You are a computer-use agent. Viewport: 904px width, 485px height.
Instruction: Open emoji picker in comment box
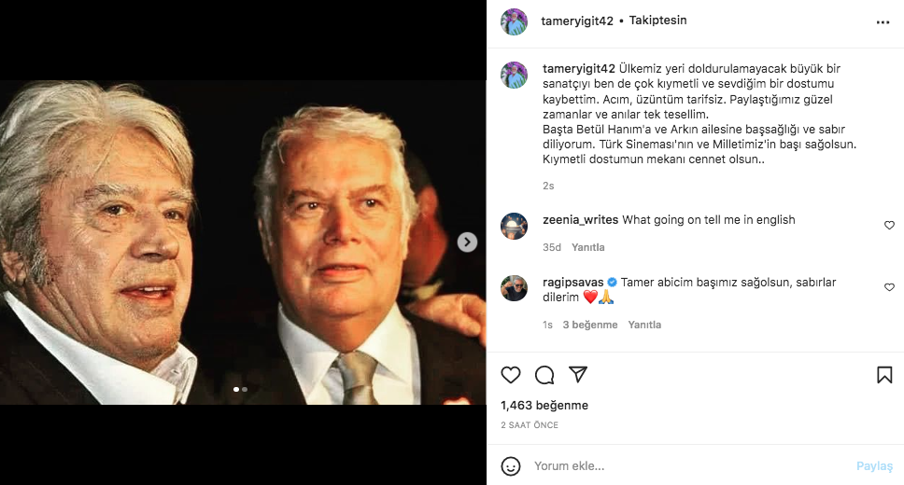point(511,465)
